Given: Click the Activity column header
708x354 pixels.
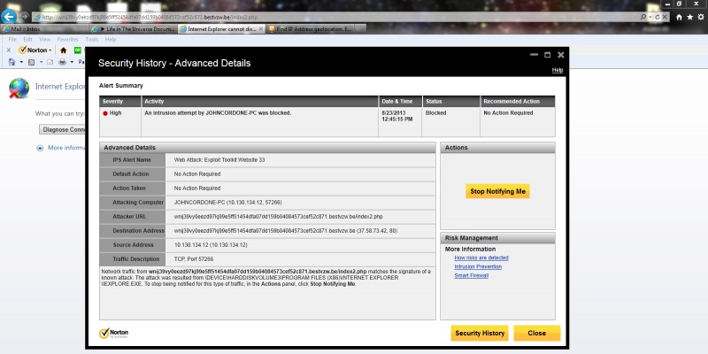Looking at the screenshot, I should pos(259,101).
